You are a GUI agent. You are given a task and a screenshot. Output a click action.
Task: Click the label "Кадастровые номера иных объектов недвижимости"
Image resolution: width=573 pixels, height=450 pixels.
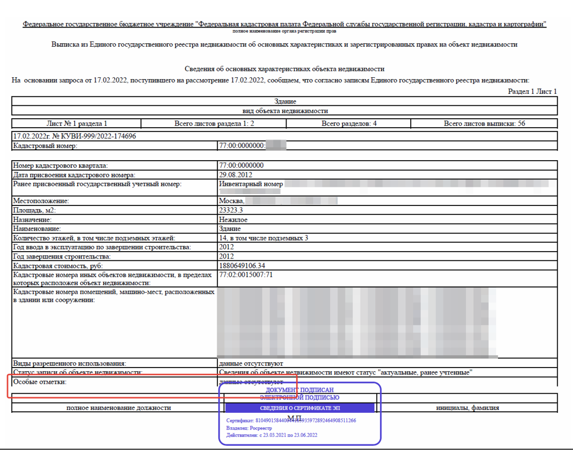click(x=112, y=279)
